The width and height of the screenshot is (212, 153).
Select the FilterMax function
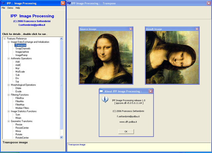(20, 105)
